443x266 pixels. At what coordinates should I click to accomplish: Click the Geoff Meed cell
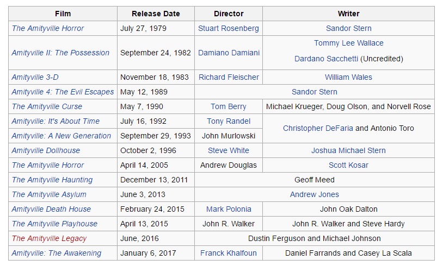click(x=315, y=180)
